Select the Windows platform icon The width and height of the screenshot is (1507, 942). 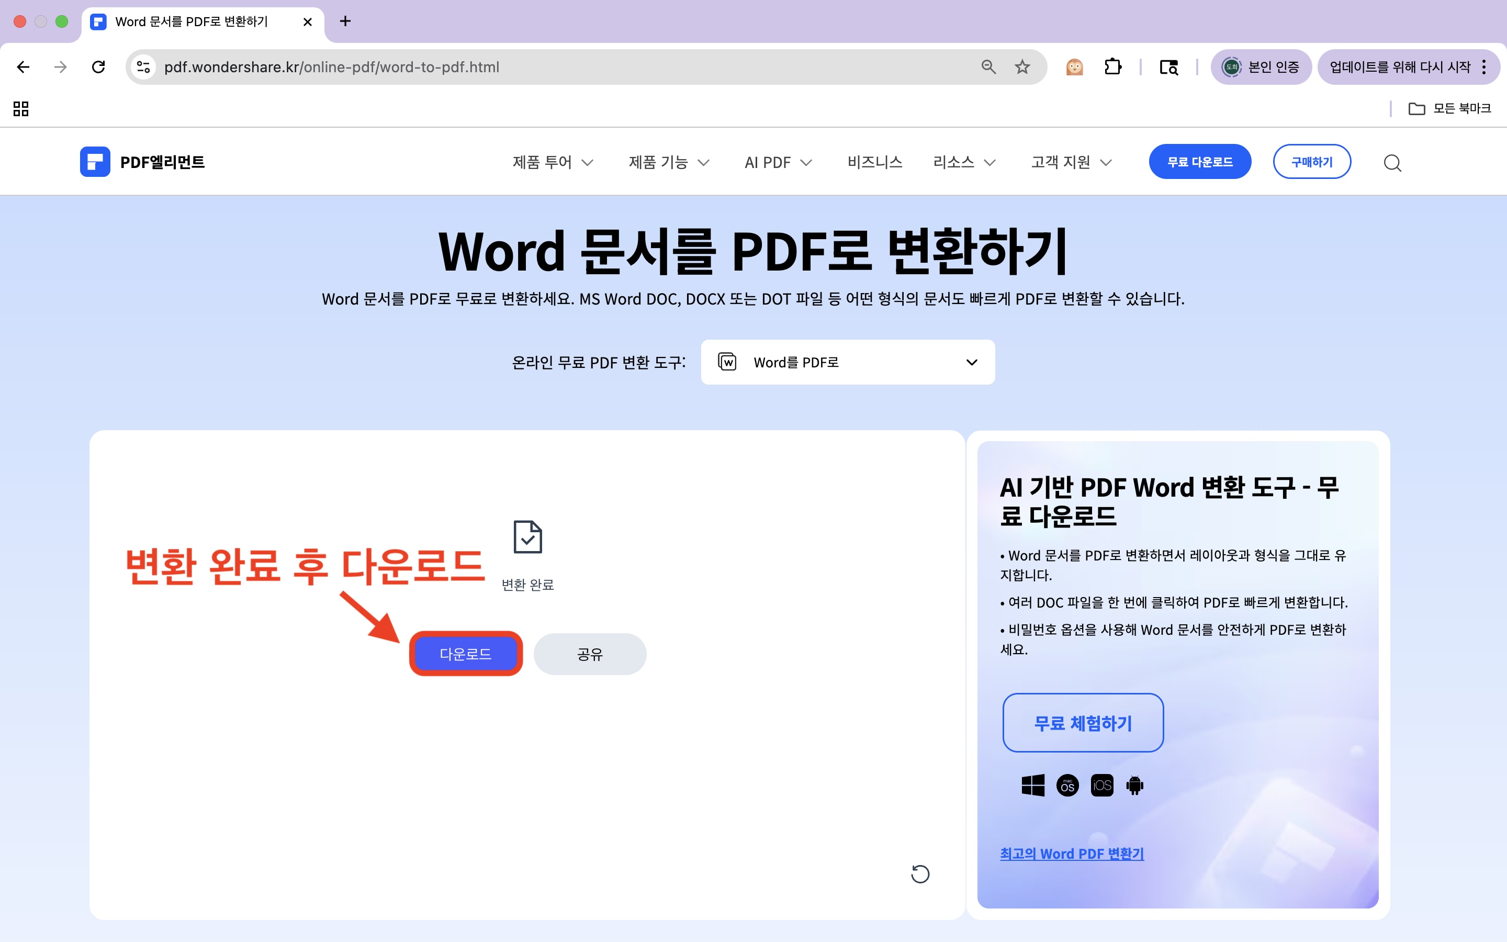(1032, 785)
